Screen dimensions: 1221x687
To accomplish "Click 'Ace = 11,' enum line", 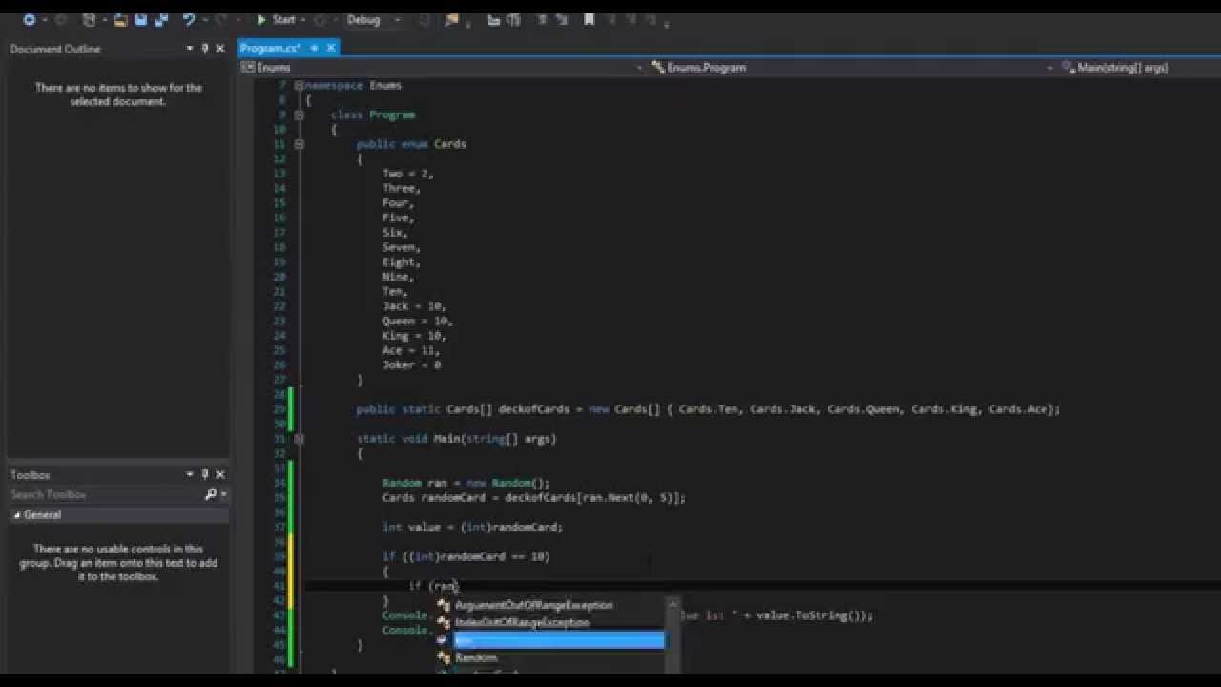I will 411,350.
